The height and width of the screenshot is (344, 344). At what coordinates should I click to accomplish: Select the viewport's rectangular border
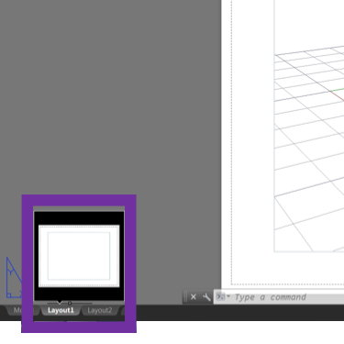pyautogui.click(x=274, y=153)
